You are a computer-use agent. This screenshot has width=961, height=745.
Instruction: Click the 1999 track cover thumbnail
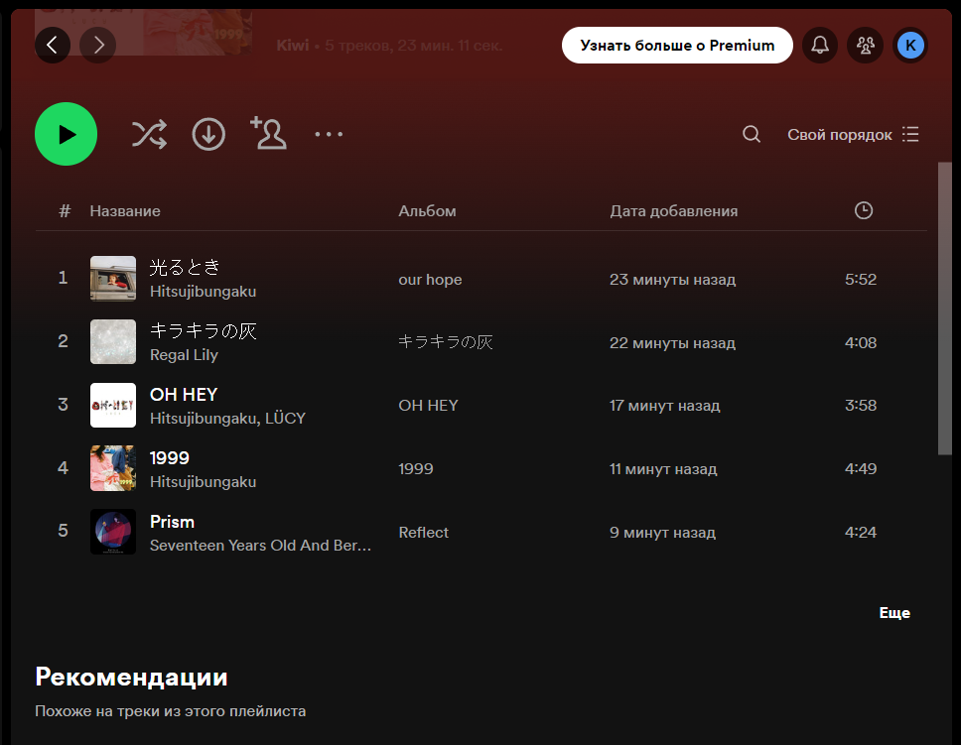tap(113, 468)
